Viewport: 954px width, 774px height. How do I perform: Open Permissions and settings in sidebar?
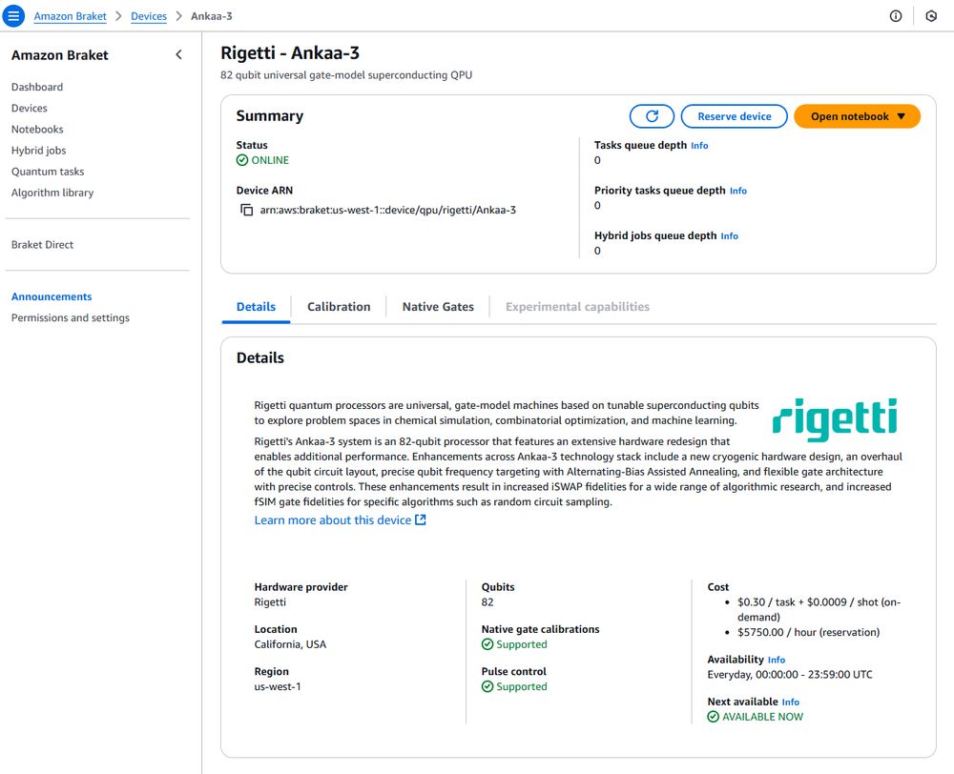70,318
